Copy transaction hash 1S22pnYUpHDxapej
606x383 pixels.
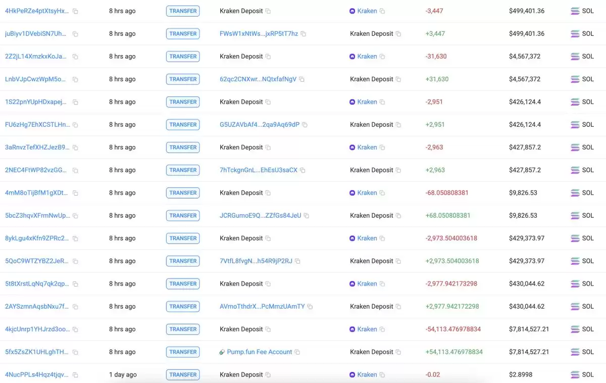coord(75,102)
